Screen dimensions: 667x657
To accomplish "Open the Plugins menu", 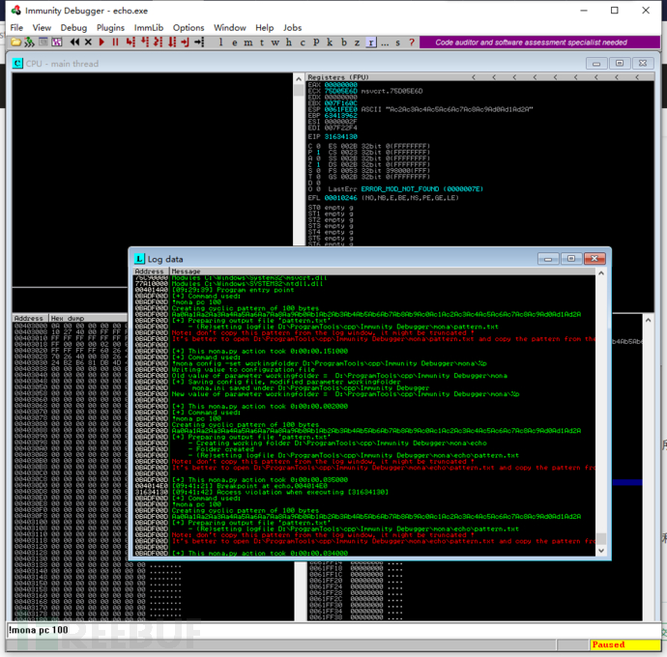I will [110, 28].
